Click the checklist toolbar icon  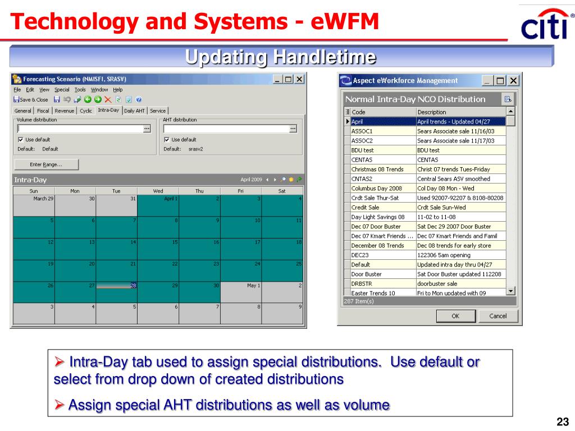pyautogui.click(x=129, y=99)
